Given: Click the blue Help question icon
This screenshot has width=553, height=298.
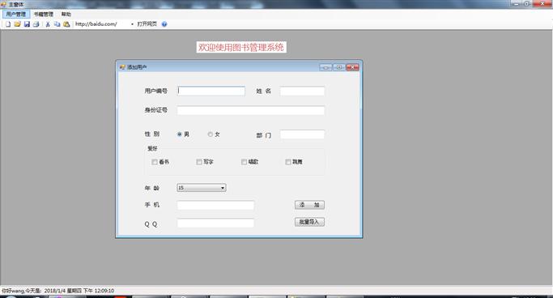Looking at the screenshot, I should [164, 24].
